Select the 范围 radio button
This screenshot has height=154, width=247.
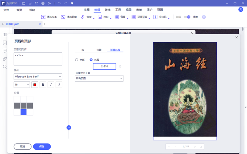click(x=91, y=60)
